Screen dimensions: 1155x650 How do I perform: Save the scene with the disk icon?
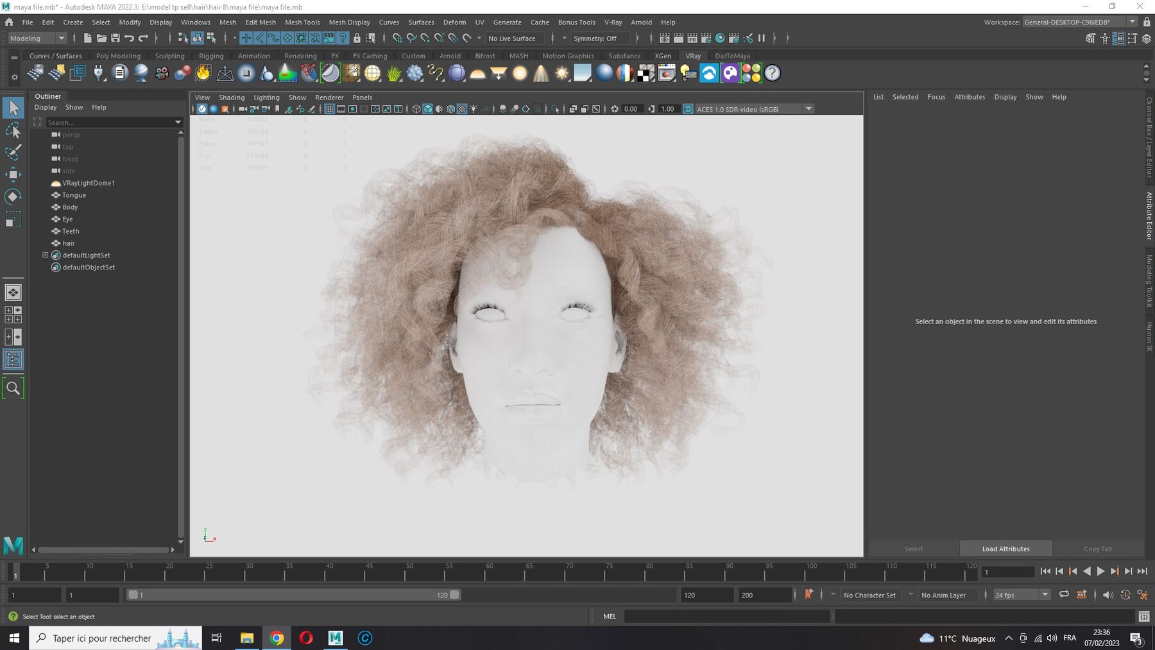(116, 38)
